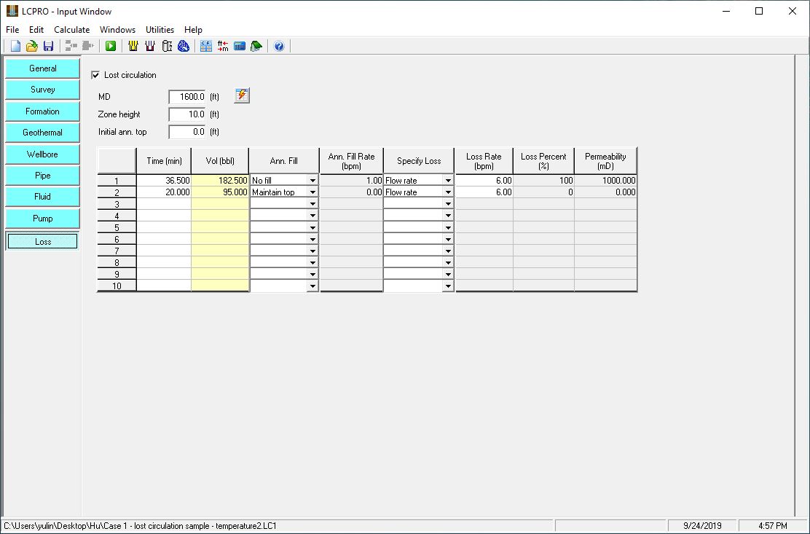Click the Open file folder icon
The height and width of the screenshot is (534, 810).
coord(31,47)
